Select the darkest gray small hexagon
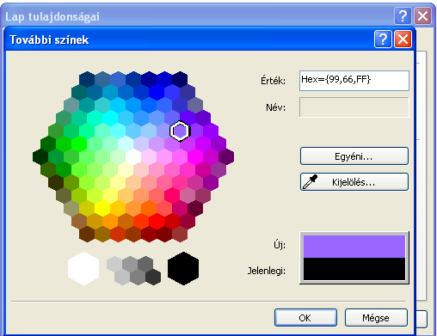 153,277
